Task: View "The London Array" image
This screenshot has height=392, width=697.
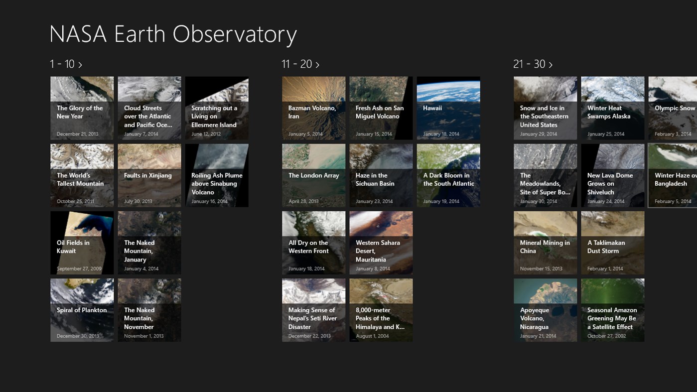Action: 313,175
